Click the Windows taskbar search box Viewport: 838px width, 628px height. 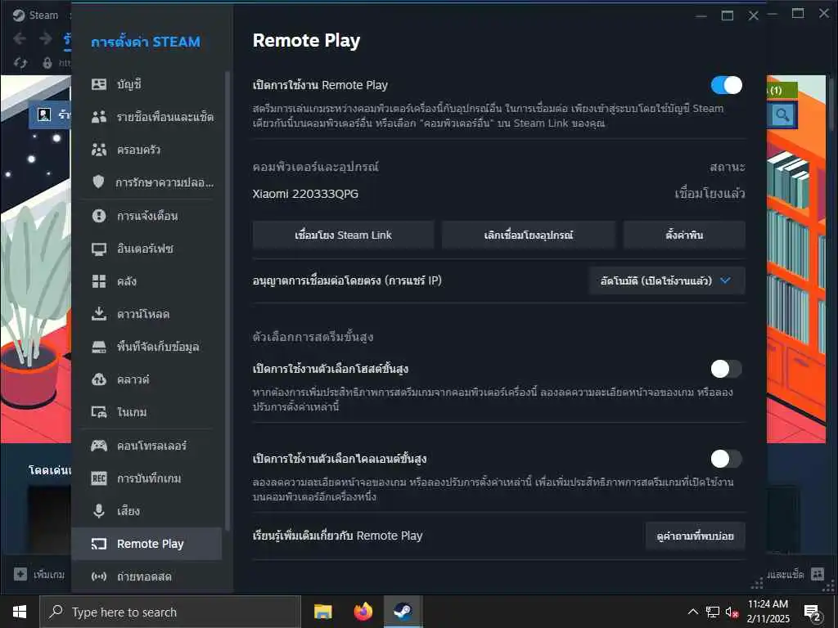[170, 612]
